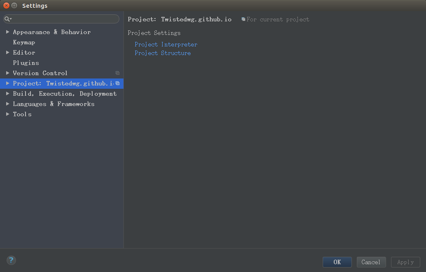Expand the Tools arrow
The image size is (426, 272).
click(7, 114)
